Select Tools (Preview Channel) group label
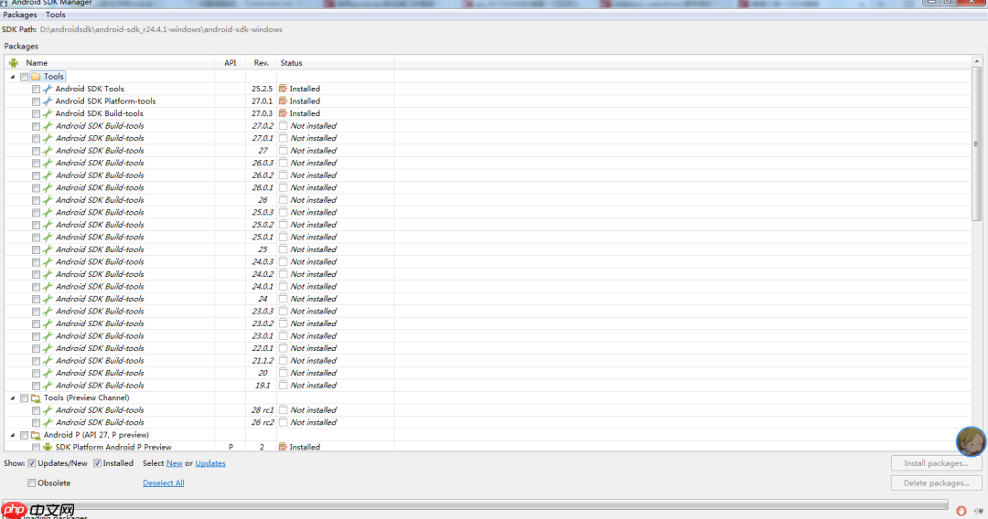The height and width of the screenshot is (519, 988). click(86, 397)
